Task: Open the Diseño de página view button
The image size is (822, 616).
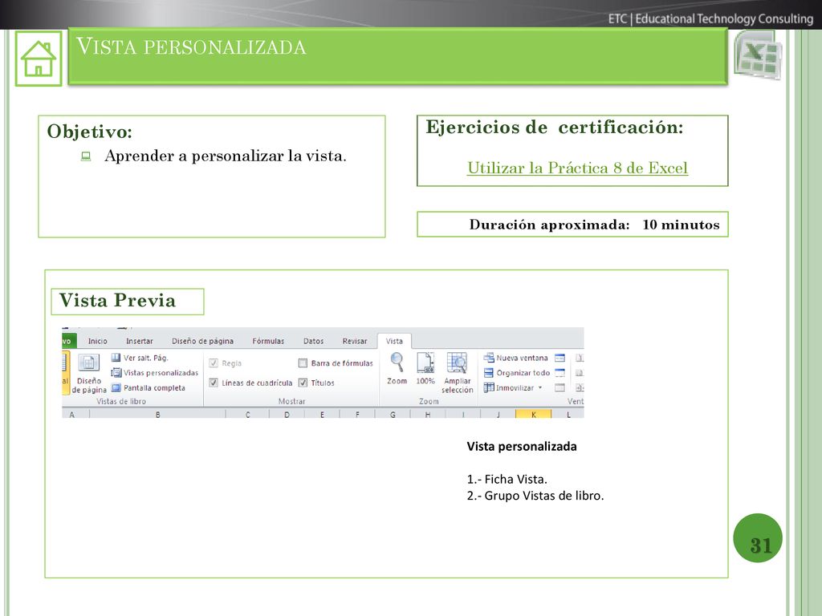Action: coord(88,373)
